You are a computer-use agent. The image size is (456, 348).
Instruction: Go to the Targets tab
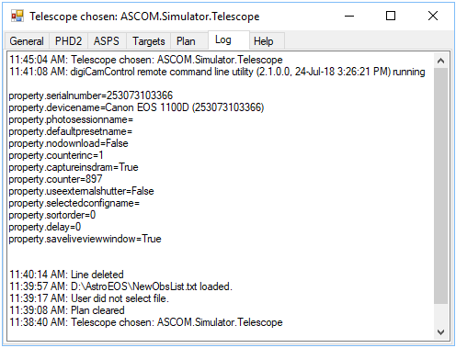pos(149,41)
